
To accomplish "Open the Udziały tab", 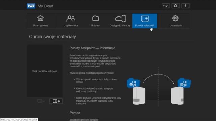I will [95, 21].
